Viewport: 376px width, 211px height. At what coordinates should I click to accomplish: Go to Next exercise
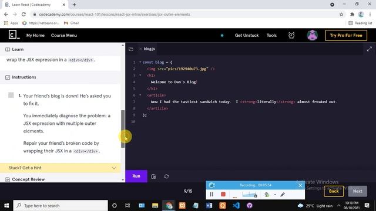(x=357, y=191)
